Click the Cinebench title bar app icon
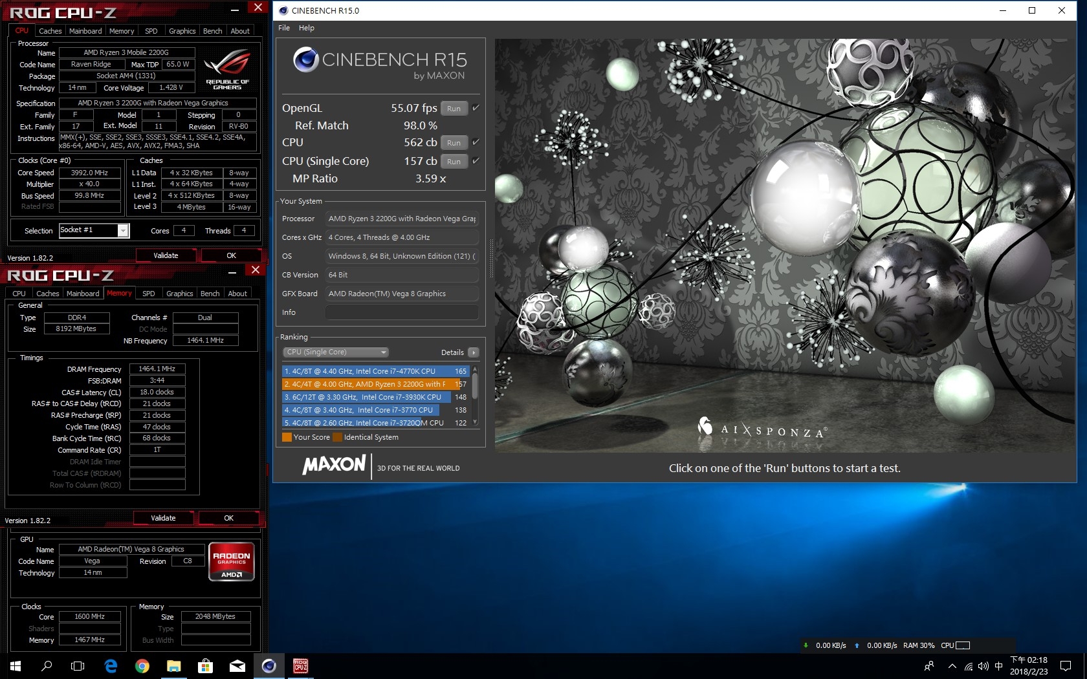This screenshot has width=1087, height=679. pyautogui.click(x=283, y=10)
